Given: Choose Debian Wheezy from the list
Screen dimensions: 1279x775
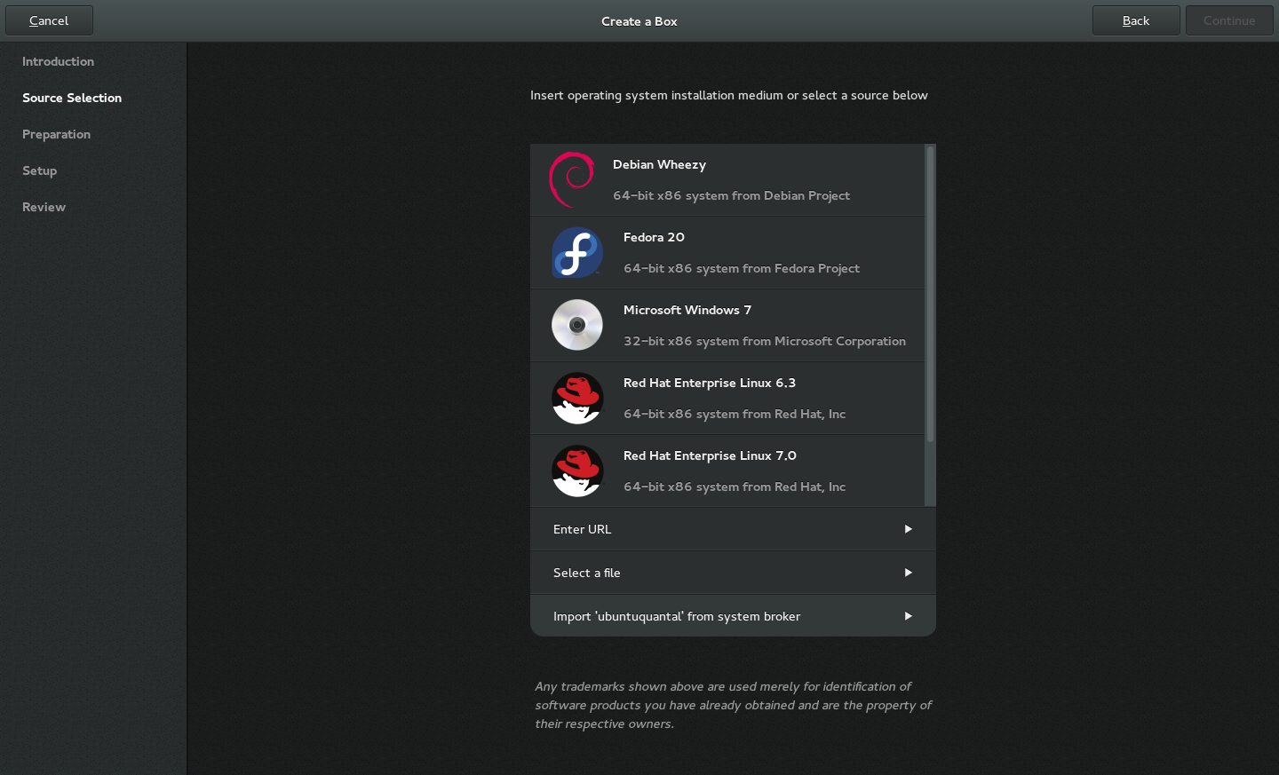Looking at the screenshot, I should coord(727,180).
